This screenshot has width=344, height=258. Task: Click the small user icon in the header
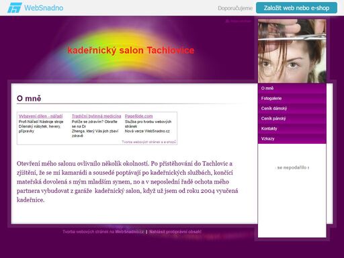pos(227,21)
